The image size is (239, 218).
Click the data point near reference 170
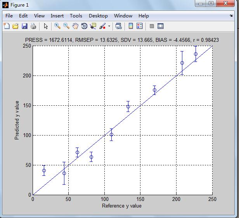point(154,90)
